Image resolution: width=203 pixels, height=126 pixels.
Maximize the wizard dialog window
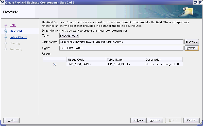point(195,2)
